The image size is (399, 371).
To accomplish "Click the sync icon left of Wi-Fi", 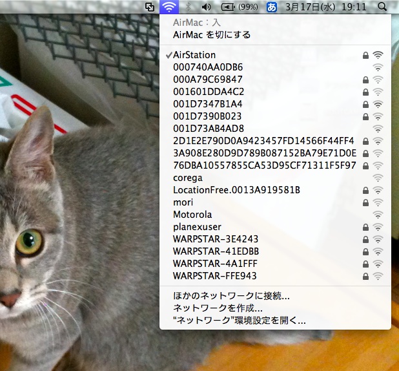I will pos(150,7).
